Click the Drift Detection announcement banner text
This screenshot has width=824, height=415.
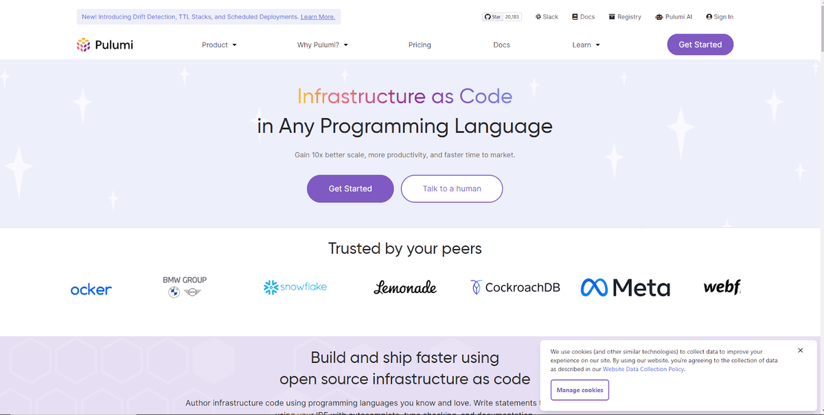[x=190, y=16]
